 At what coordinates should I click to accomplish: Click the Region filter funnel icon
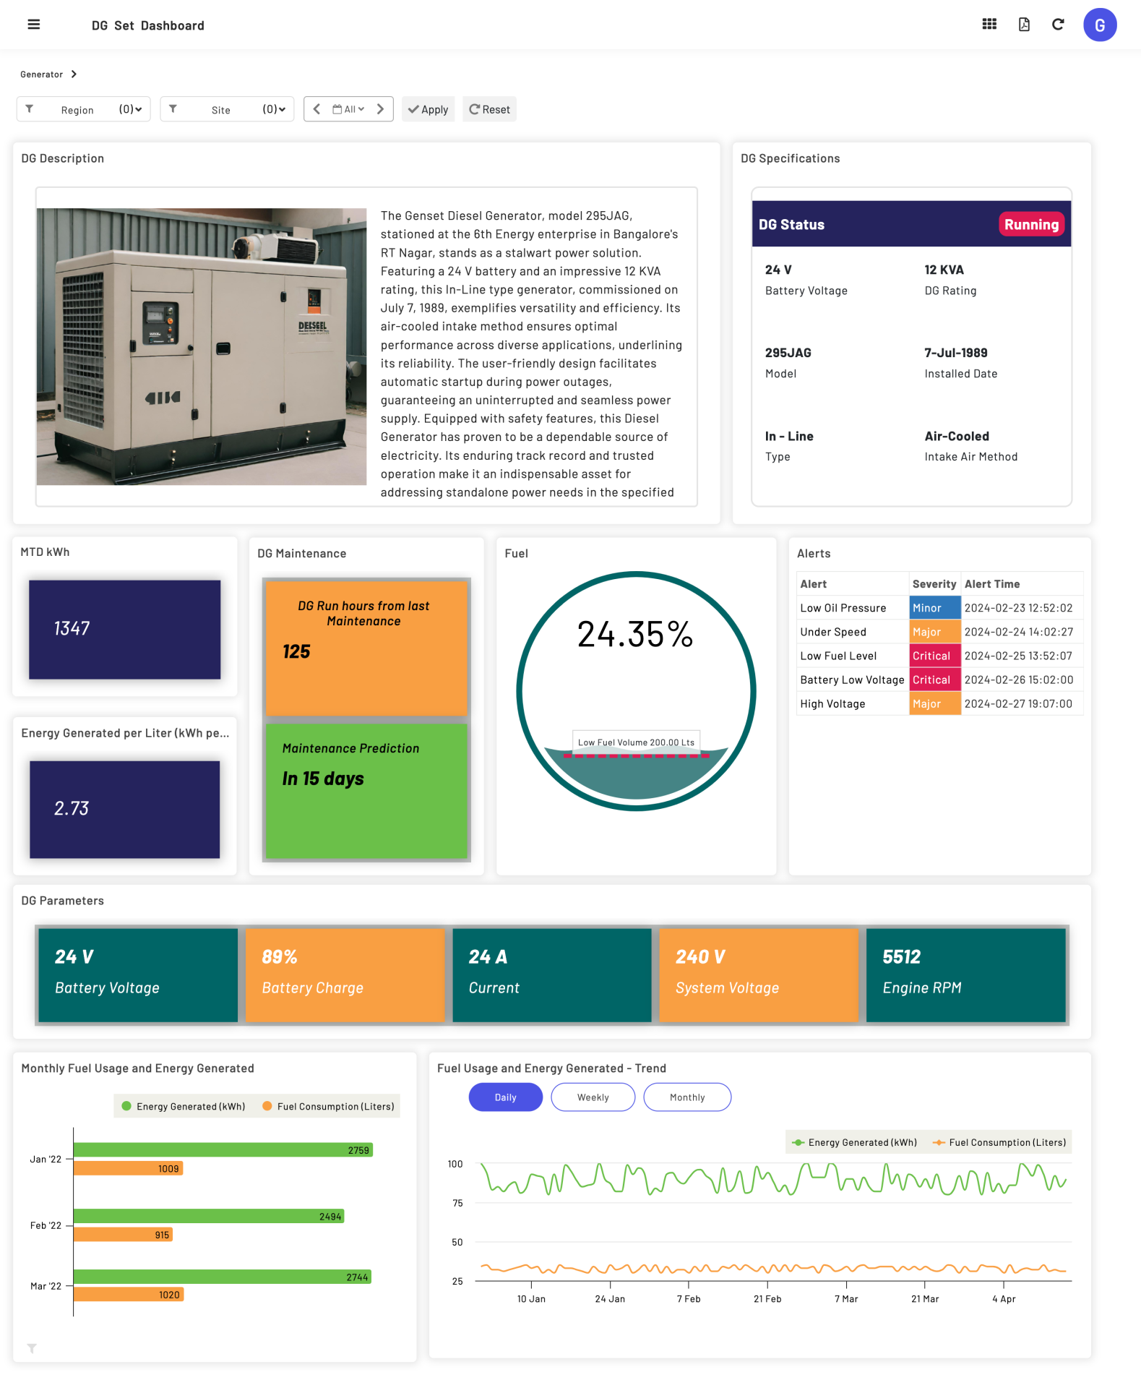(x=30, y=109)
